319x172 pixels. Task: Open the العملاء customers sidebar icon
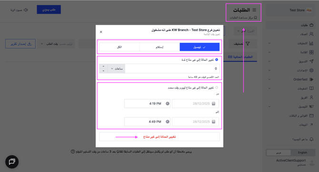pyautogui.click(x=311, y=34)
